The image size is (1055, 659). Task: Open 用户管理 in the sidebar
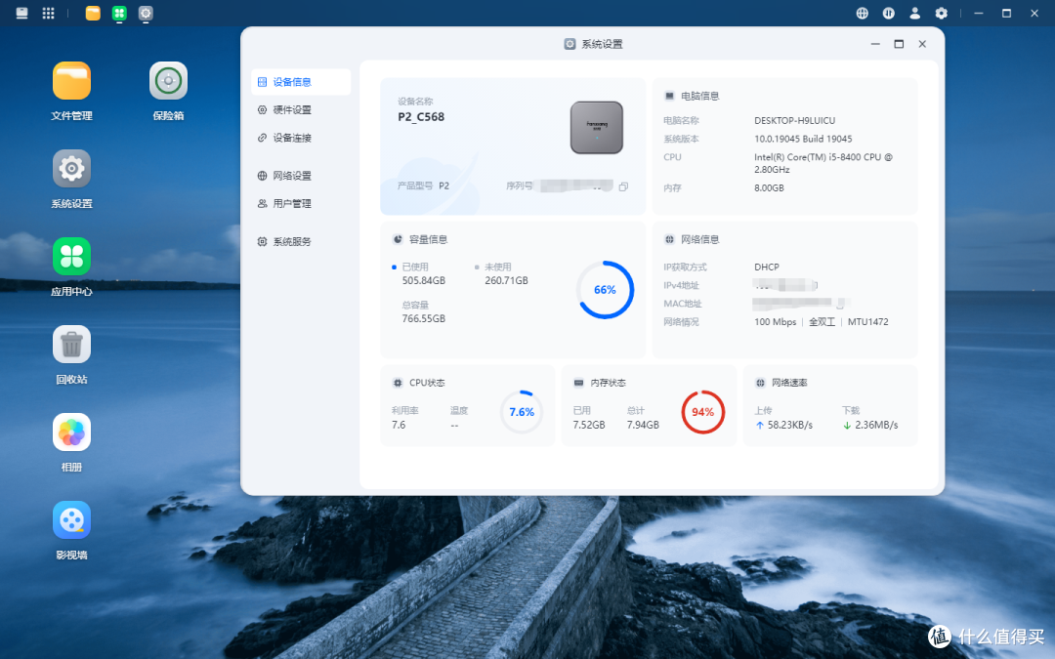(301, 203)
